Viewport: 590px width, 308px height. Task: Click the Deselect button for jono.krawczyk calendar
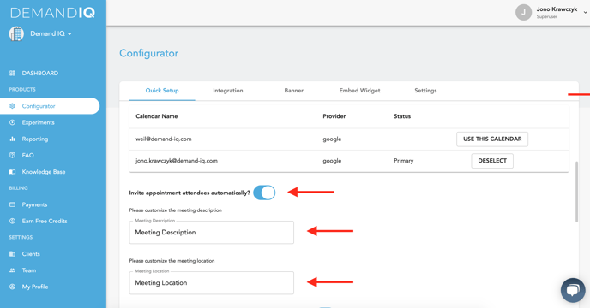pos(492,161)
